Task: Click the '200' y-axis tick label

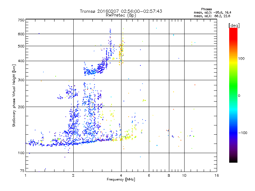Action: click(21, 107)
